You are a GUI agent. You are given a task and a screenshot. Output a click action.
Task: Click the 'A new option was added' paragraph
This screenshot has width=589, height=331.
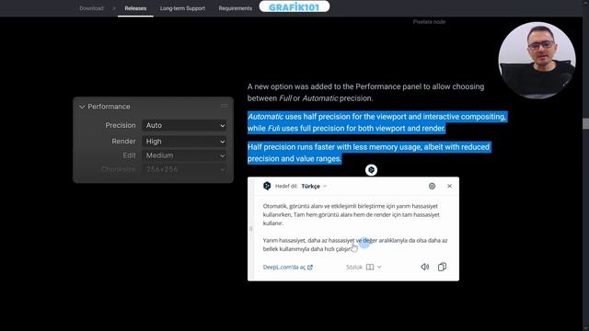(365, 92)
